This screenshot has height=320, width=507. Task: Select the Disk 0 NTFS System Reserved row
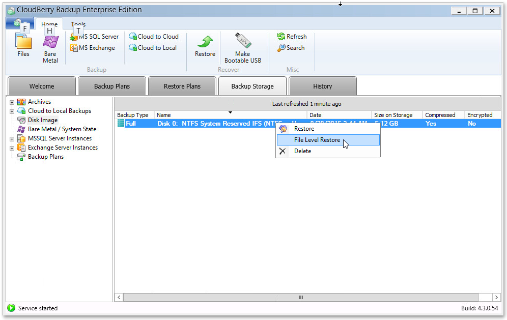(x=308, y=124)
